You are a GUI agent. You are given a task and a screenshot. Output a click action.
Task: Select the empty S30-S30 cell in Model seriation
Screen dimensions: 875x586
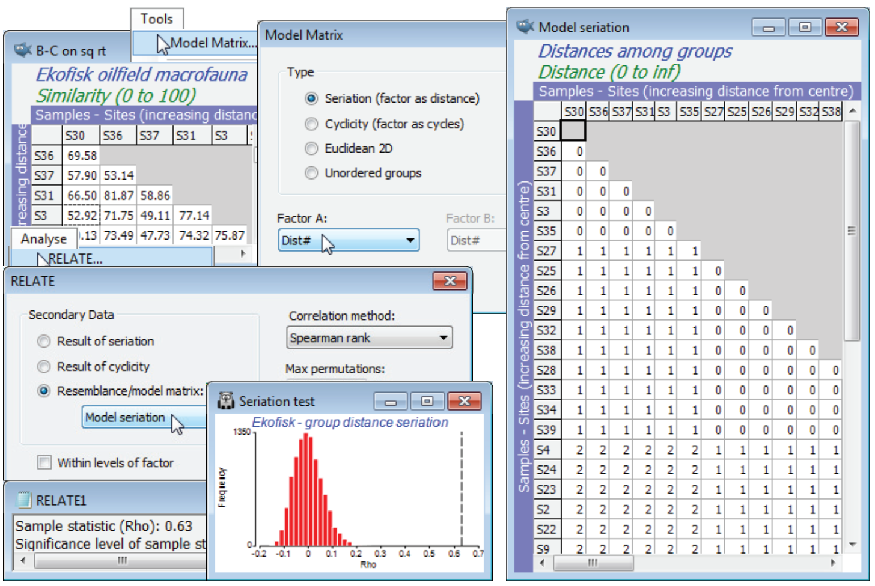pyautogui.click(x=574, y=131)
